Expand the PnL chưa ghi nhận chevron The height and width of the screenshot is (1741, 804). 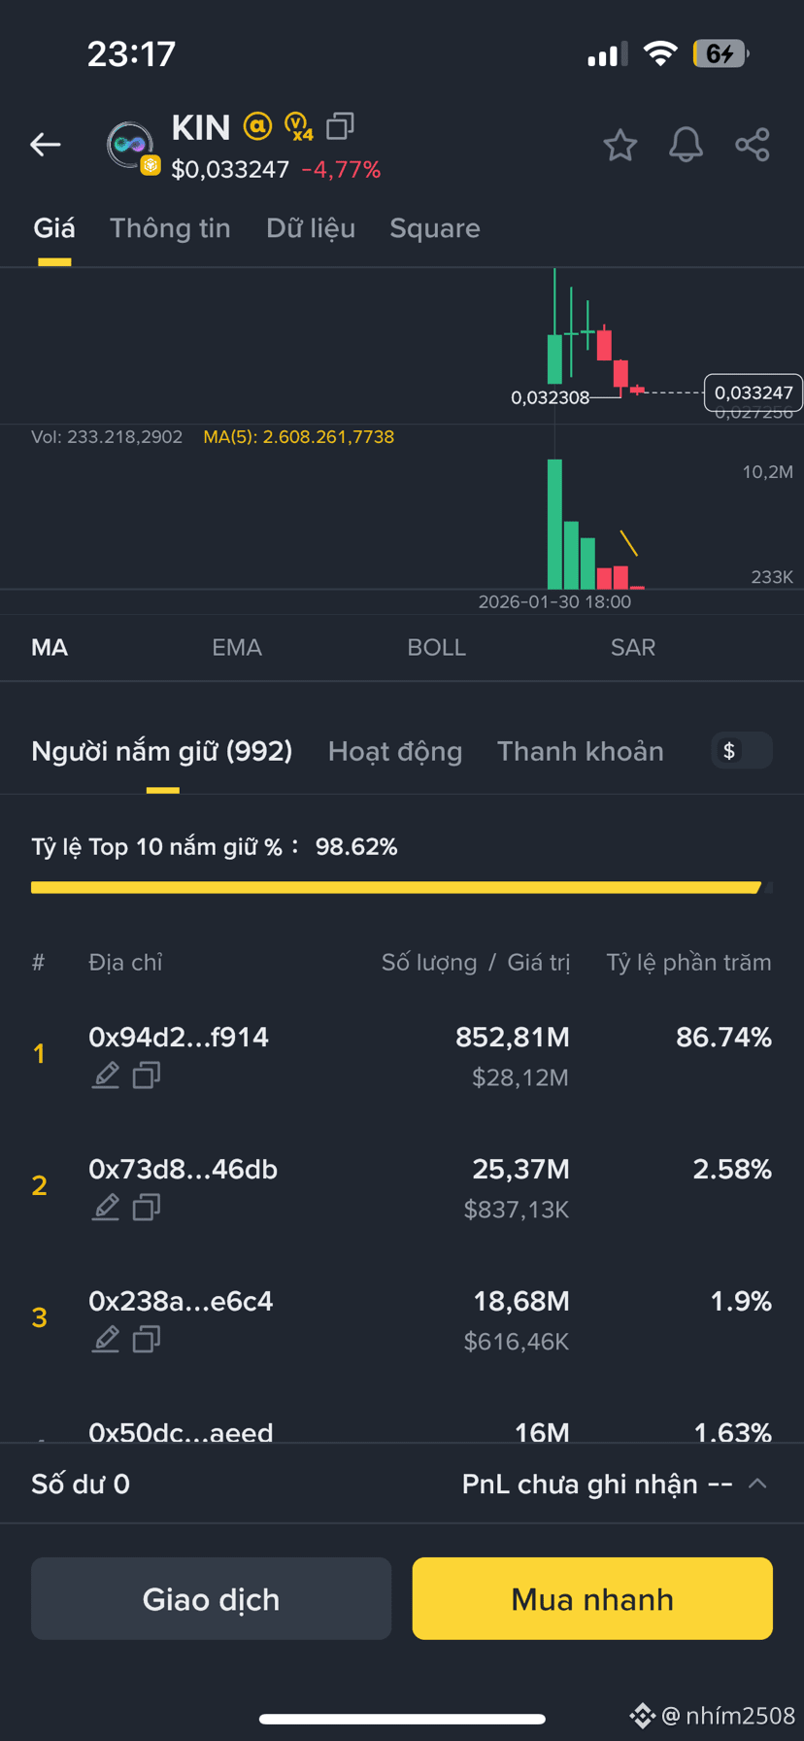coord(757,1484)
